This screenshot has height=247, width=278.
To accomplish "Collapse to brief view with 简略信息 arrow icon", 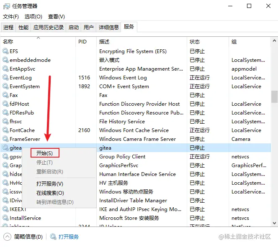I will pyautogui.click(x=7, y=237).
